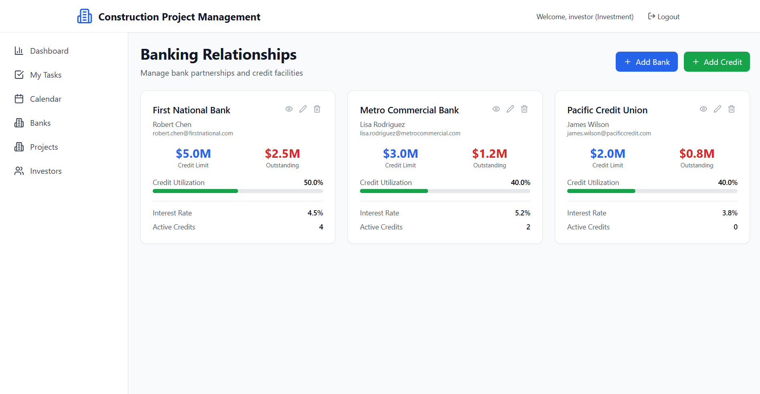Click the Logout arrow icon
760x394 pixels.
click(652, 16)
